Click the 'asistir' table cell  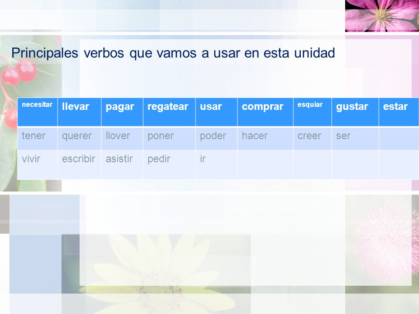coord(122,164)
